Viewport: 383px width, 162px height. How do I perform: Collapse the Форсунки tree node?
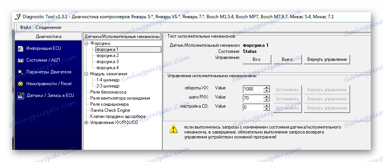86,43
